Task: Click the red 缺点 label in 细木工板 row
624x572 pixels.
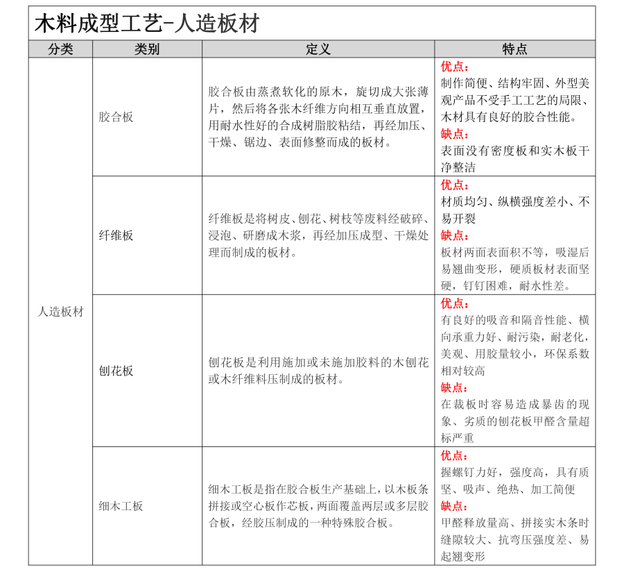Action: [455, 506]
